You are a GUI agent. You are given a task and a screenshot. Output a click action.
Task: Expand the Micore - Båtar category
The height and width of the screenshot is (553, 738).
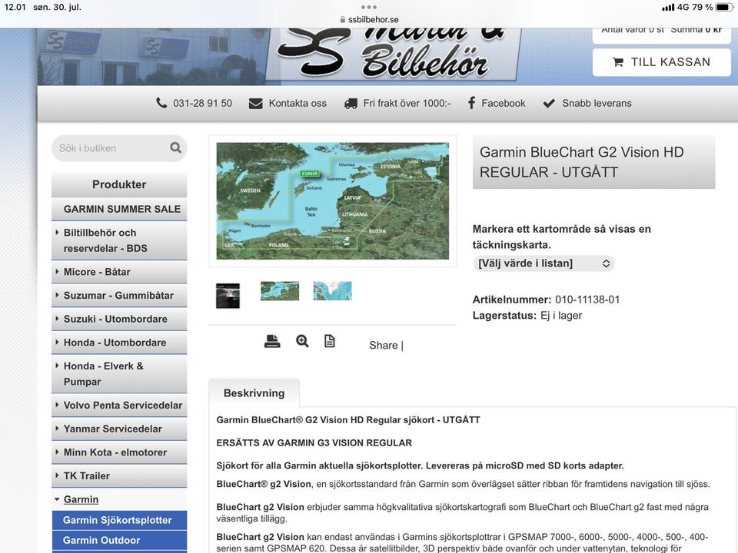119,272
